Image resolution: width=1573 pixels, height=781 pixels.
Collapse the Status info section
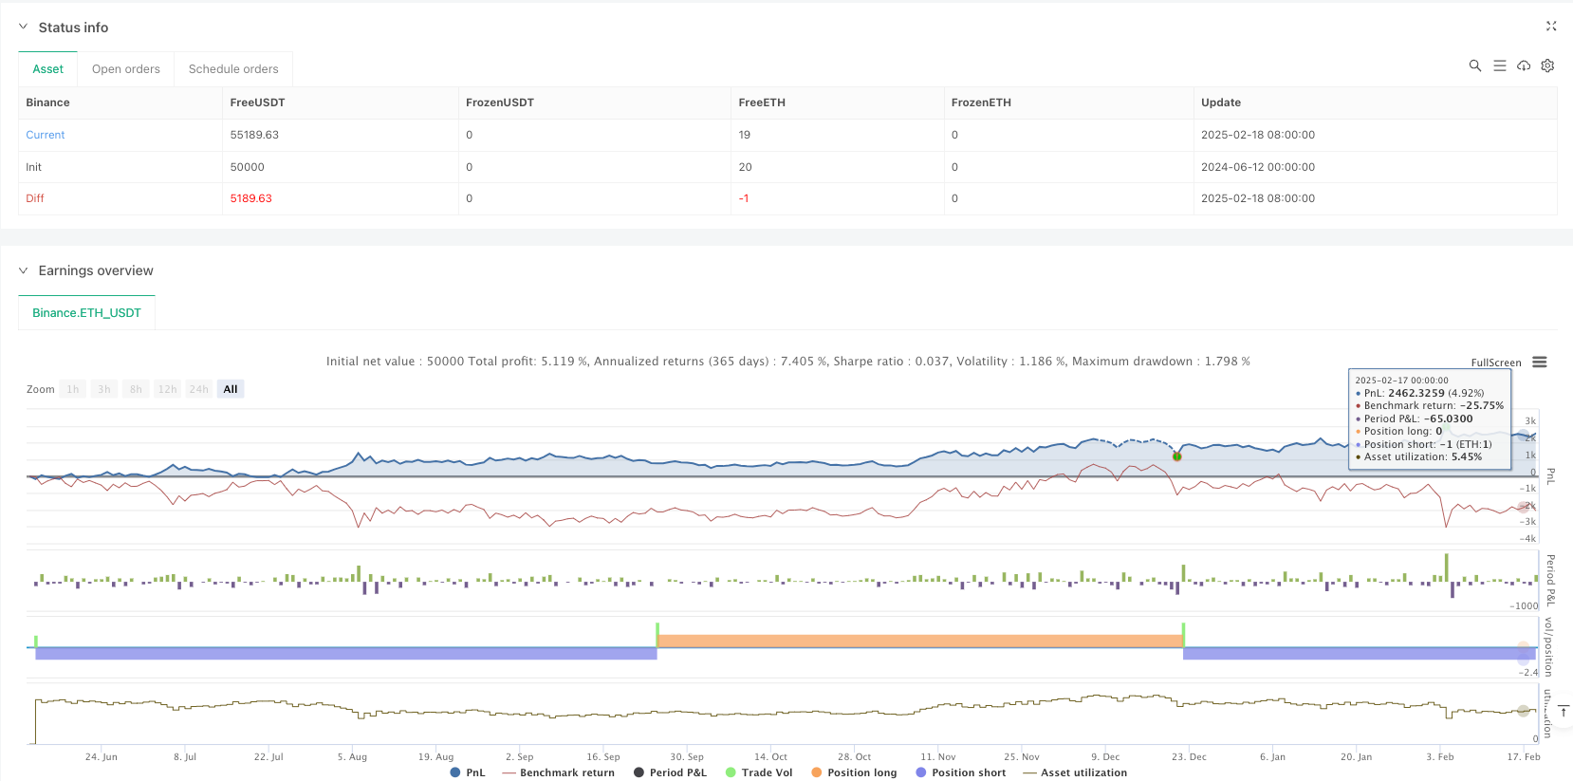click(24, 28)
